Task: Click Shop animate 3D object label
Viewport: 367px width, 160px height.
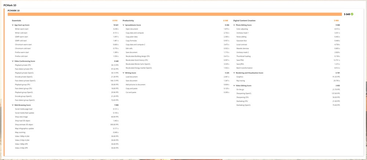Action: tap(23, 124)
